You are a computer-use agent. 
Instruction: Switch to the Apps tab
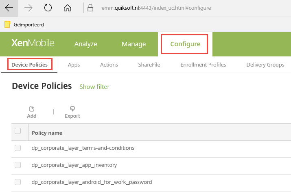click(x=74, y=65)
